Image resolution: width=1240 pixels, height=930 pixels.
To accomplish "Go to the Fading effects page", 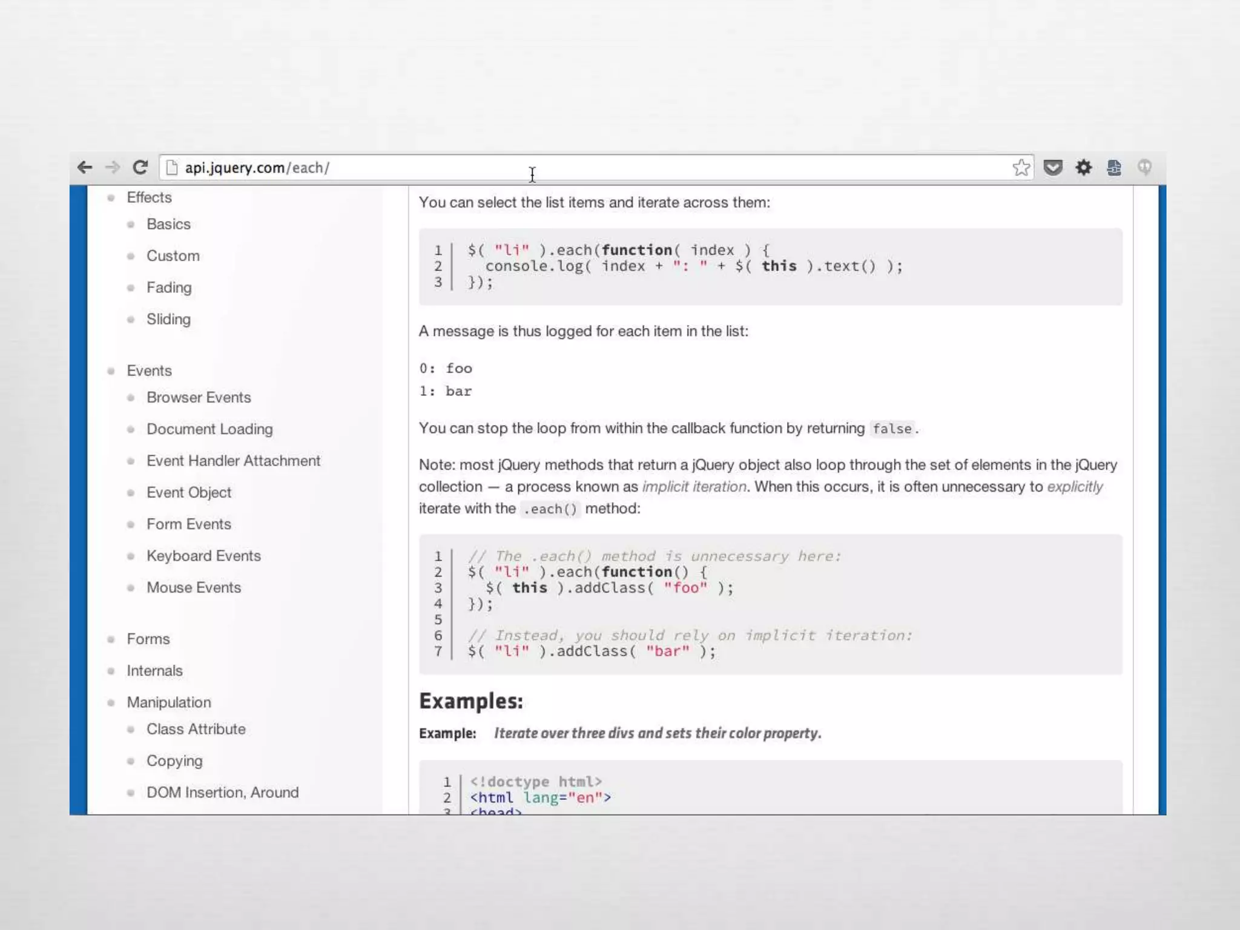I will tap(169, 288).
